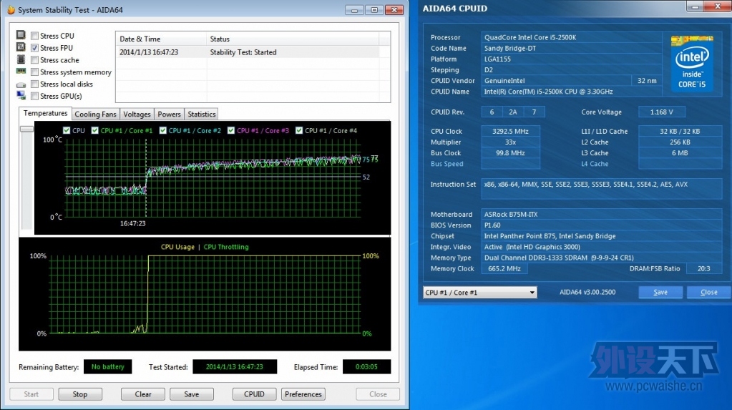Click the LGA1155 platform value
This screenshot has height=410, width=732.
572,59
